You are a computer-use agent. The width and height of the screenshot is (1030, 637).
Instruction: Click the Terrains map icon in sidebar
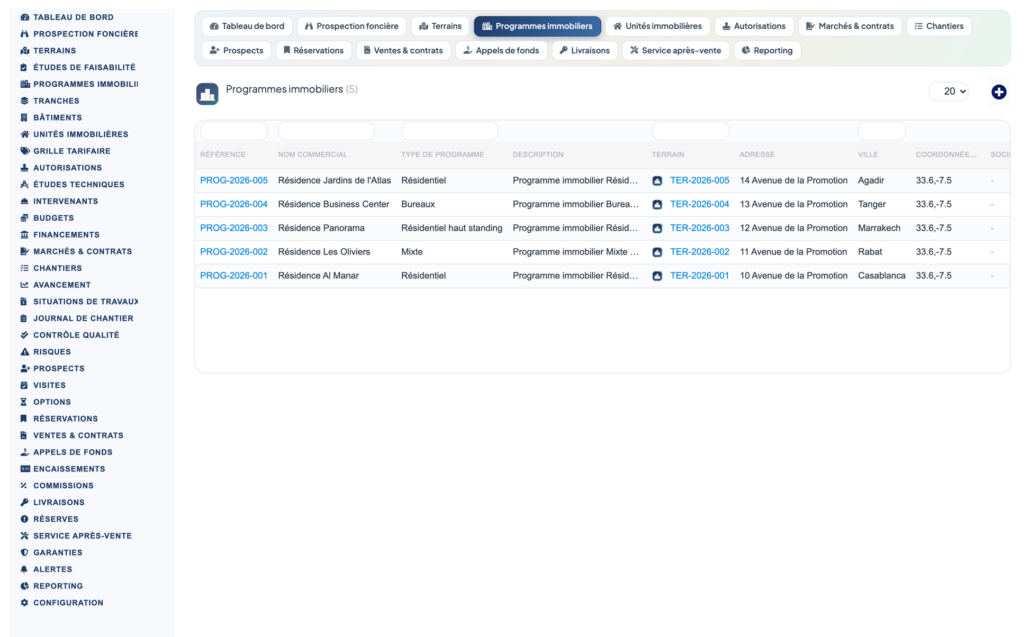(24, 51)
